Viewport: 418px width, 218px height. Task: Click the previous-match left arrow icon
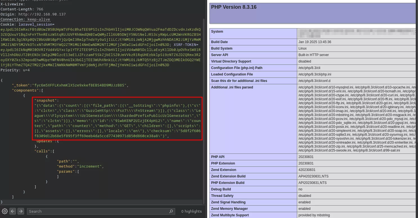pyautogui.click(x=12, y=211)
